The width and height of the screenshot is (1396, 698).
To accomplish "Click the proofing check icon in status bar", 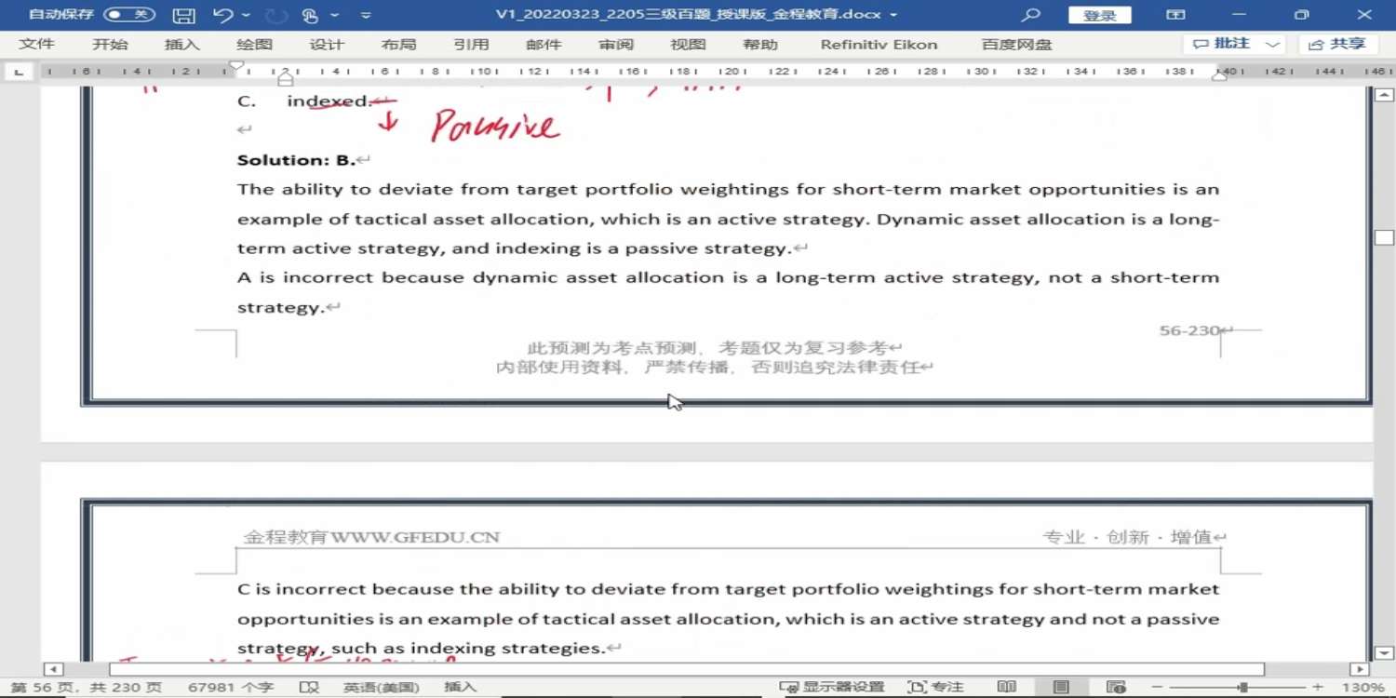I will [309, 687].
